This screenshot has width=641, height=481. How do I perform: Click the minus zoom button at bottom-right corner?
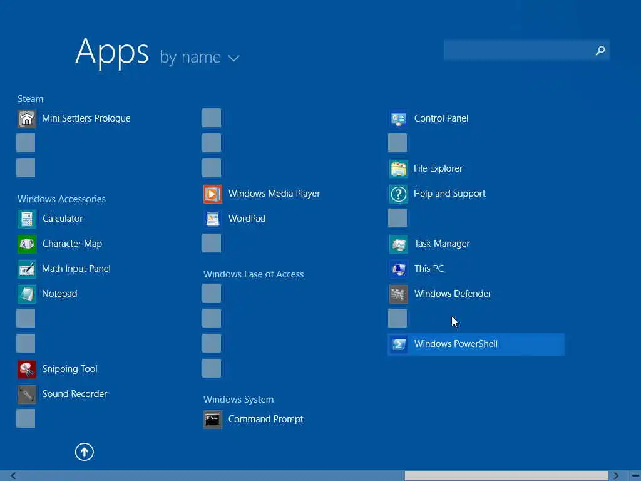pos(635,476)
